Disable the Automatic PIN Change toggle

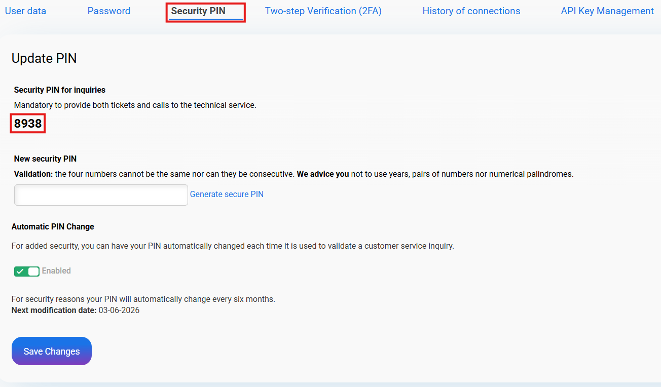click(26, 272)
